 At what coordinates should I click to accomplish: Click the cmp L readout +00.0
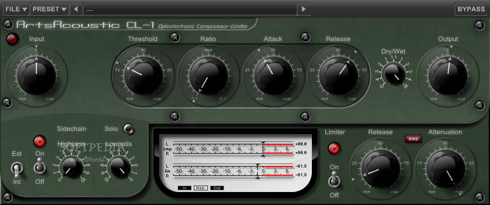(301, 144)
